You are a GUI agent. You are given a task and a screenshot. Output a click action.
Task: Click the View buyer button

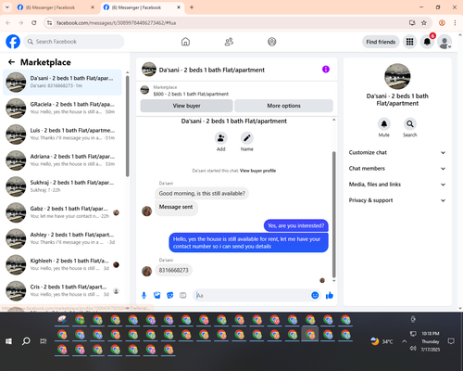click(186, 106)
